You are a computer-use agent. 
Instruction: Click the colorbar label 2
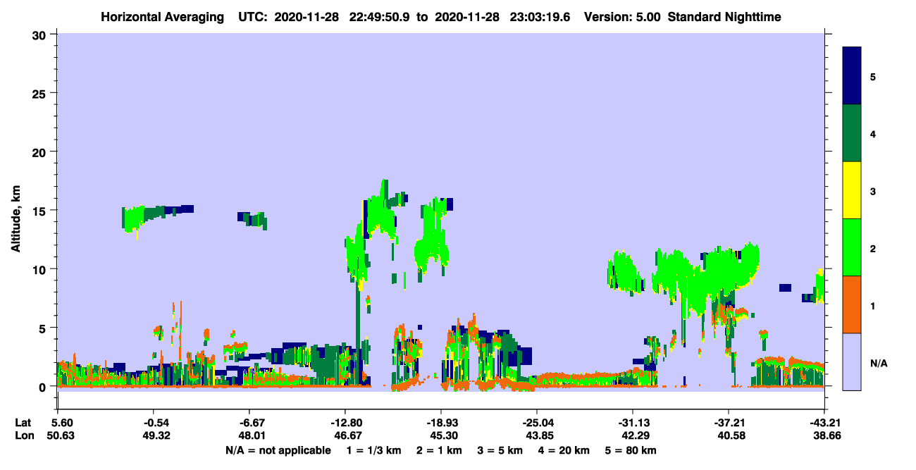872,248
